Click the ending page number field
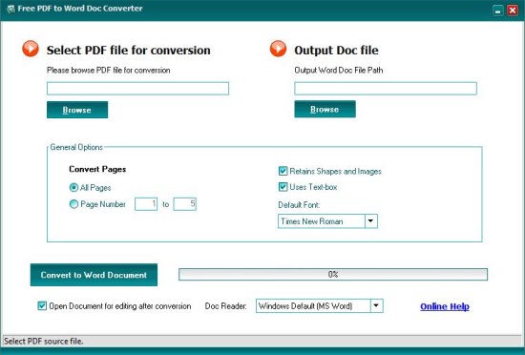Image resolution: width=525 pixels, height=355 pixels. [185, 204]
